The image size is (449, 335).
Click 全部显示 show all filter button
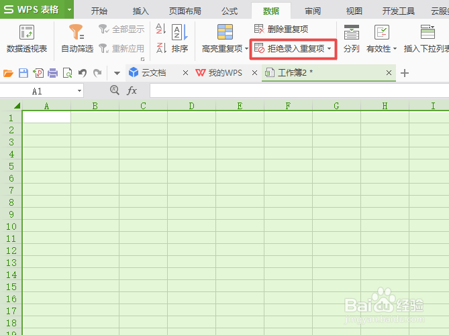(121, 29)
